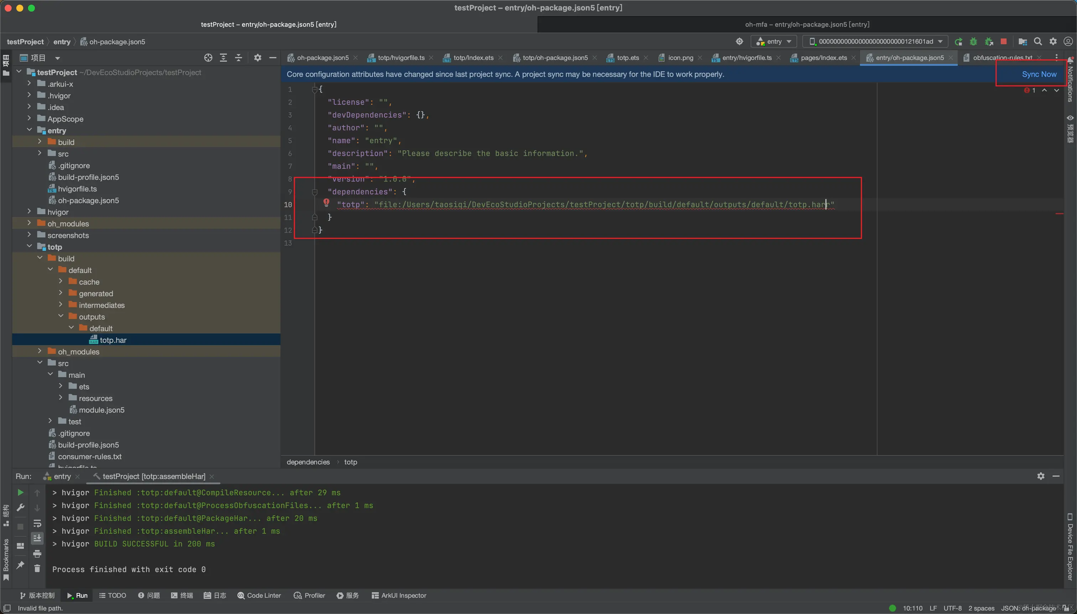This screenshot has width=1077, height=614.
Task: Select opened file crosshair in Project panel
Action: (208, 58)
